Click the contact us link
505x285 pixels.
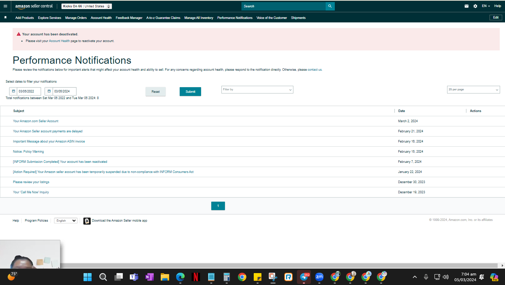pyautogui.click(x=314, y=70)
